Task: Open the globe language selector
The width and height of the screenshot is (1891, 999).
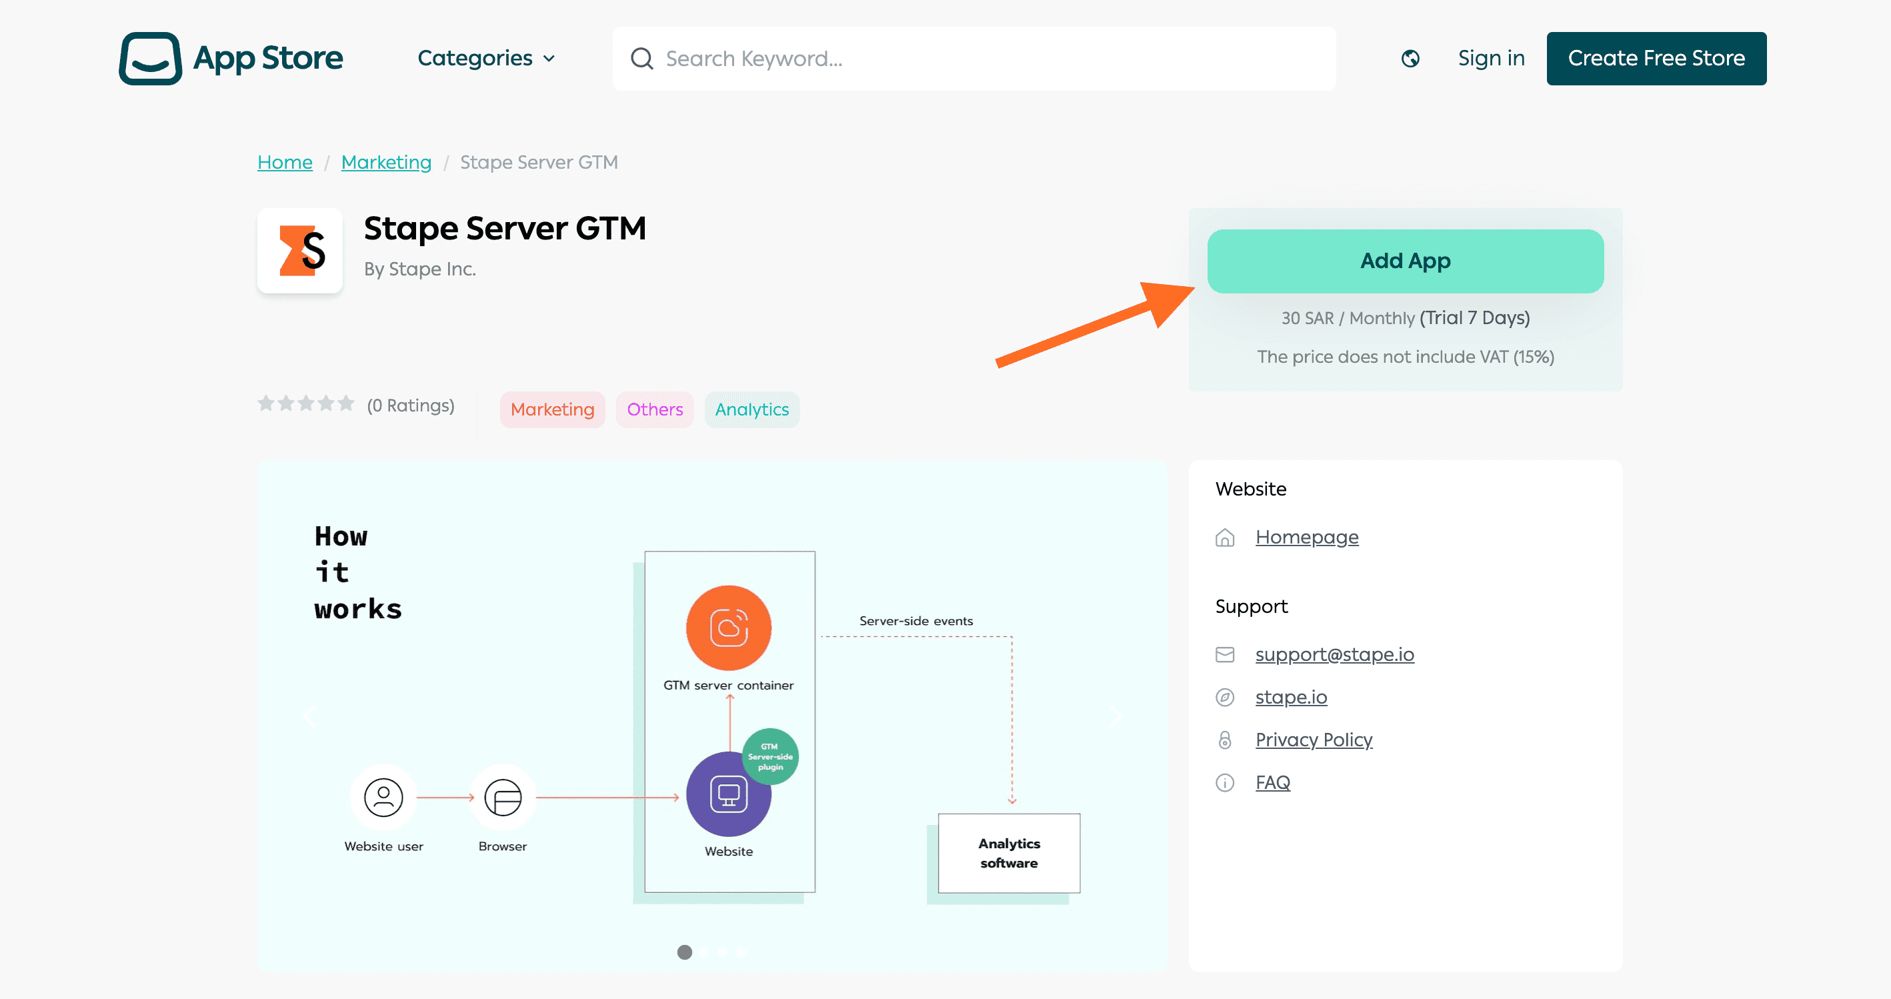Action: (x=1410, y=59)
